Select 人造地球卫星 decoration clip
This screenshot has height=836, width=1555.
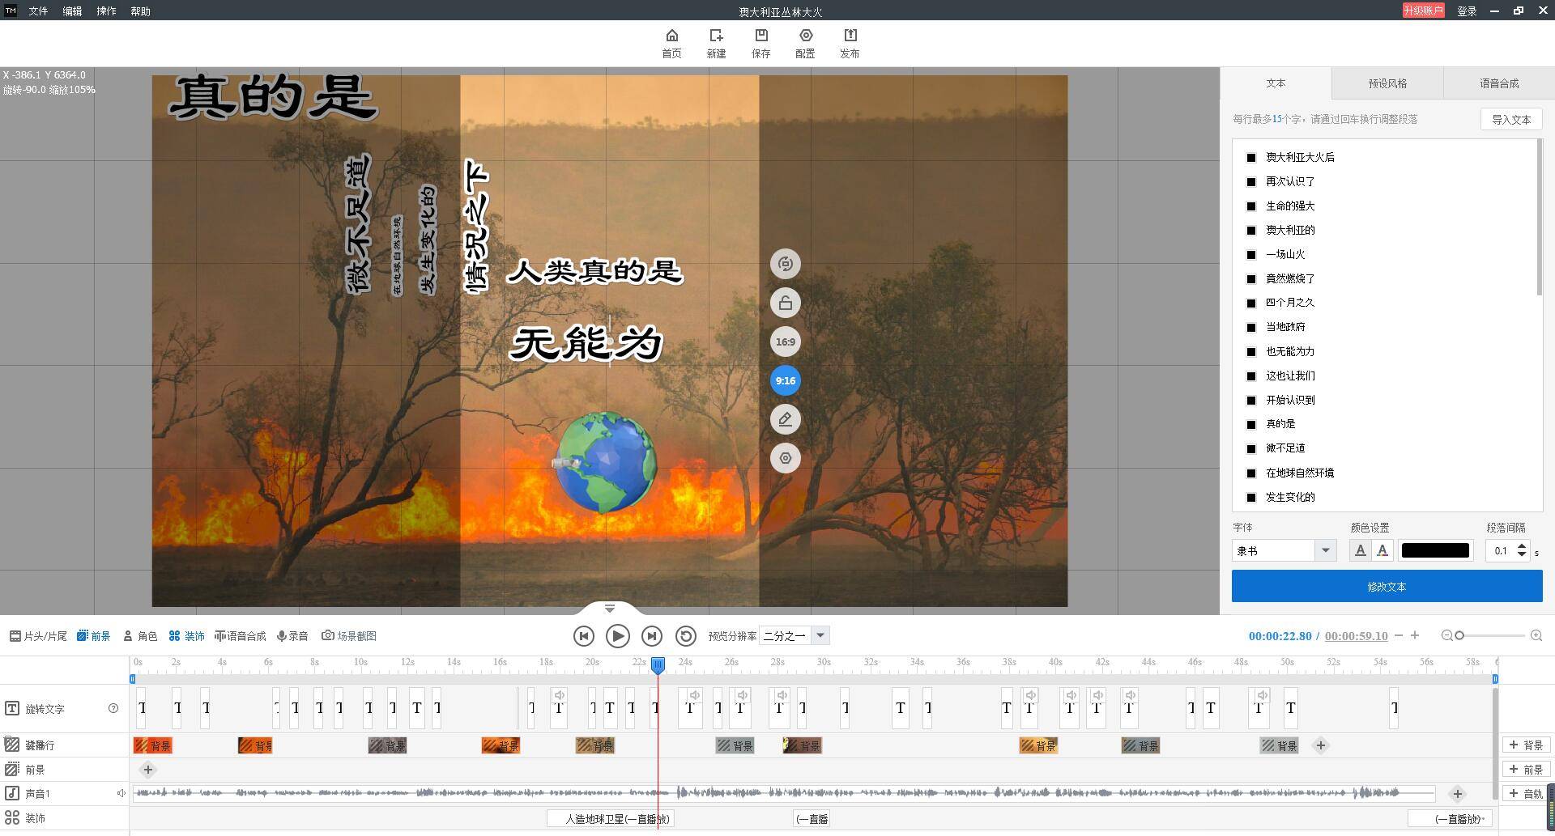point(611,819)
